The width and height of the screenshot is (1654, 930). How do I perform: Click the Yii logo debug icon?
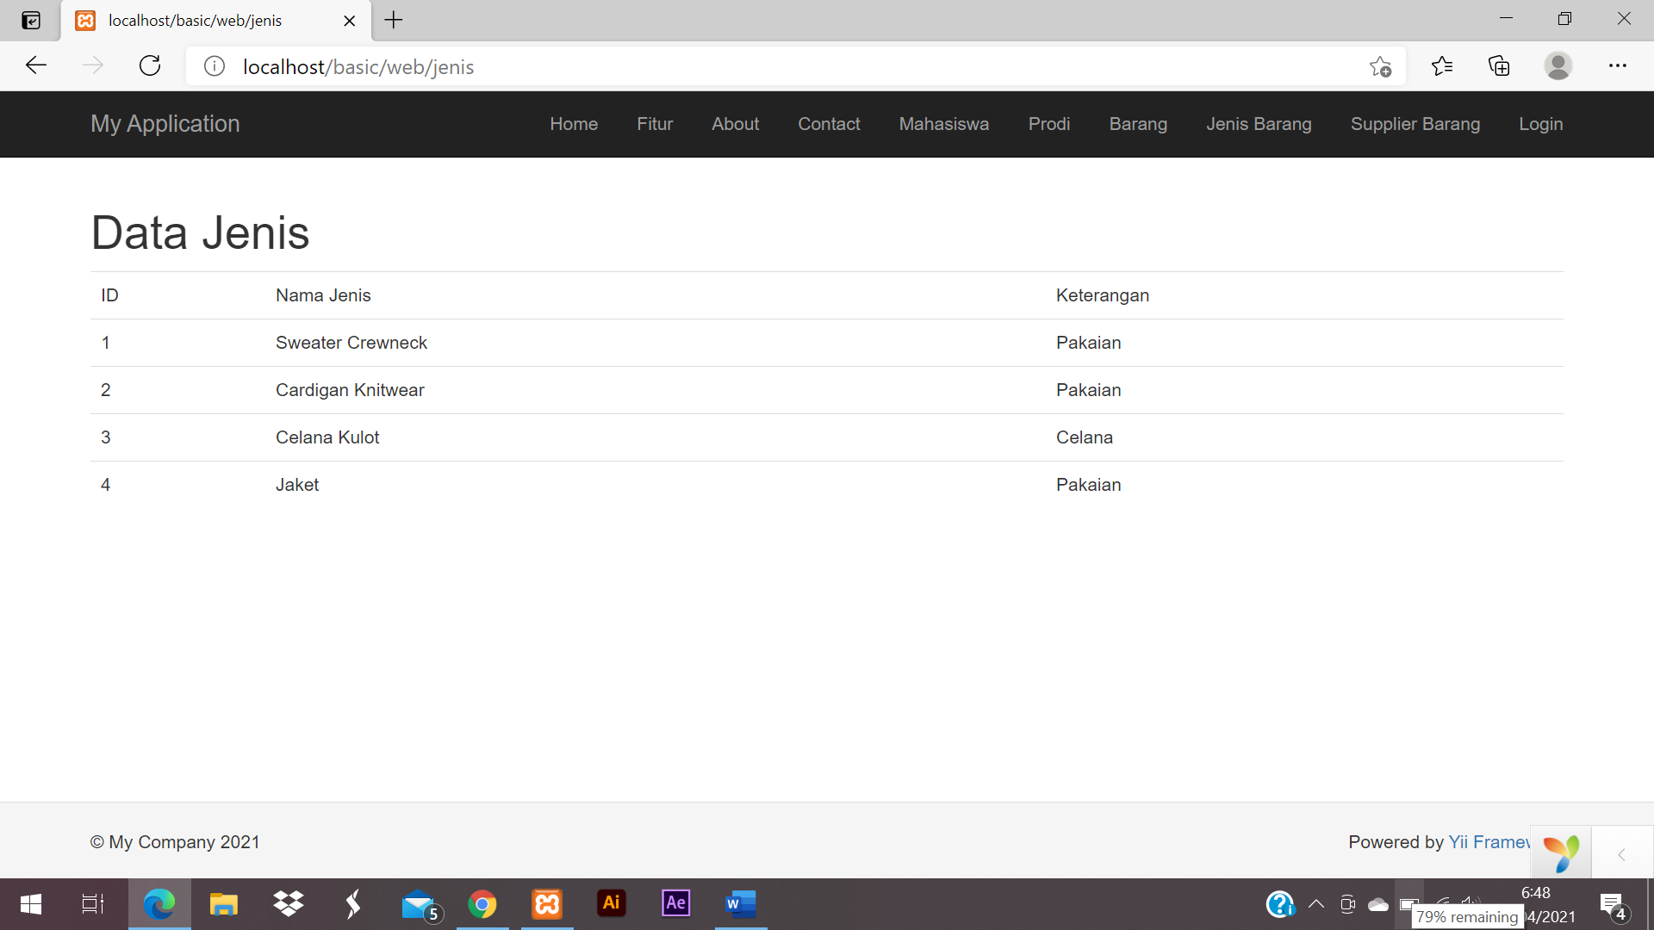coord(1560,853)
